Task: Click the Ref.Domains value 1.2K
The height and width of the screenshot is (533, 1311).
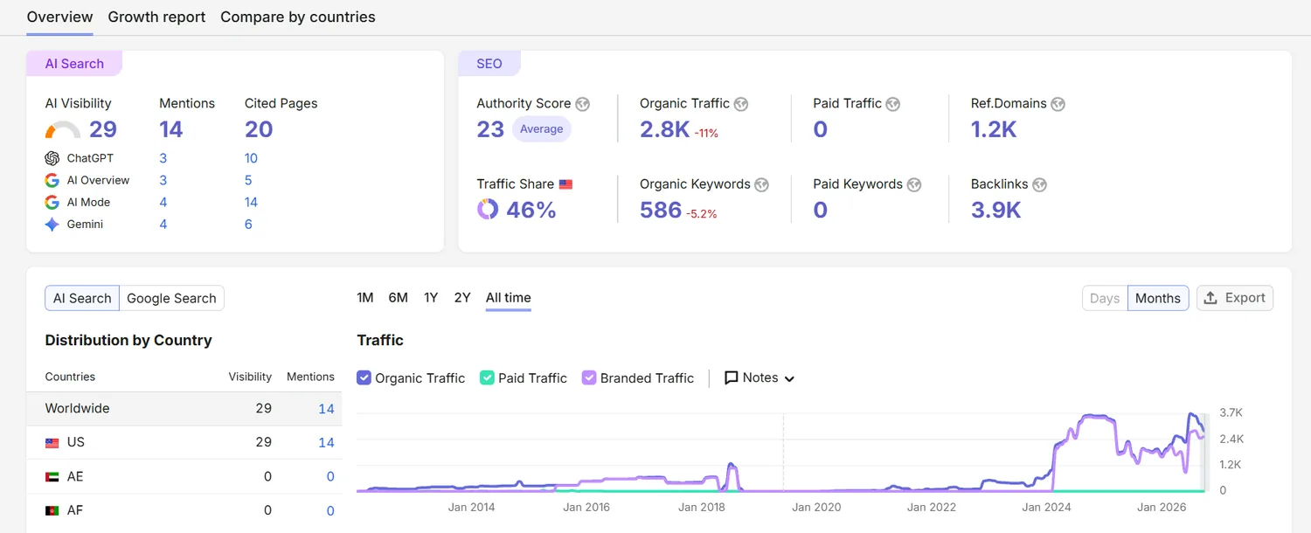Action: tap(994, 129)
